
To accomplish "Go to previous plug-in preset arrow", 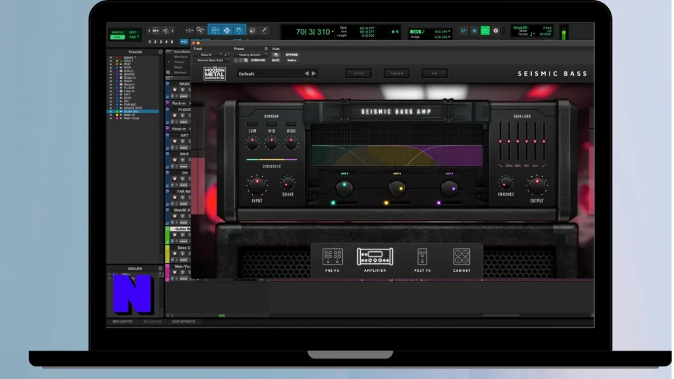I will click(x=307, y=74).
